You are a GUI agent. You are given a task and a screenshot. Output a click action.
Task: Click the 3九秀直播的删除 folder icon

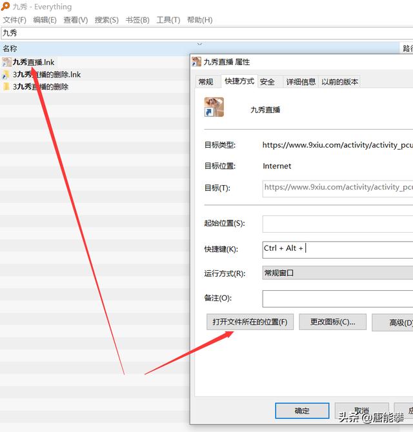(6, 86)
